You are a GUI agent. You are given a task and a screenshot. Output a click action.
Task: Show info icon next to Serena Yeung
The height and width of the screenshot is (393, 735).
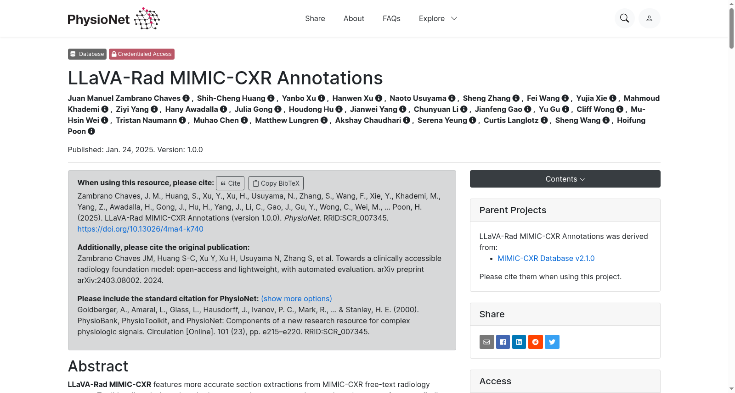[473, 120]
